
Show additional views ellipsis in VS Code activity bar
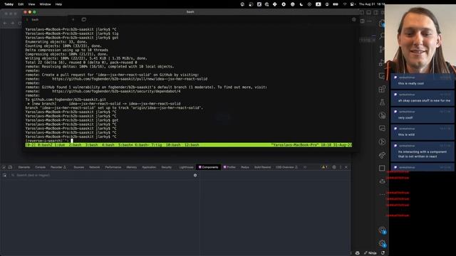(x=382, y=194)
